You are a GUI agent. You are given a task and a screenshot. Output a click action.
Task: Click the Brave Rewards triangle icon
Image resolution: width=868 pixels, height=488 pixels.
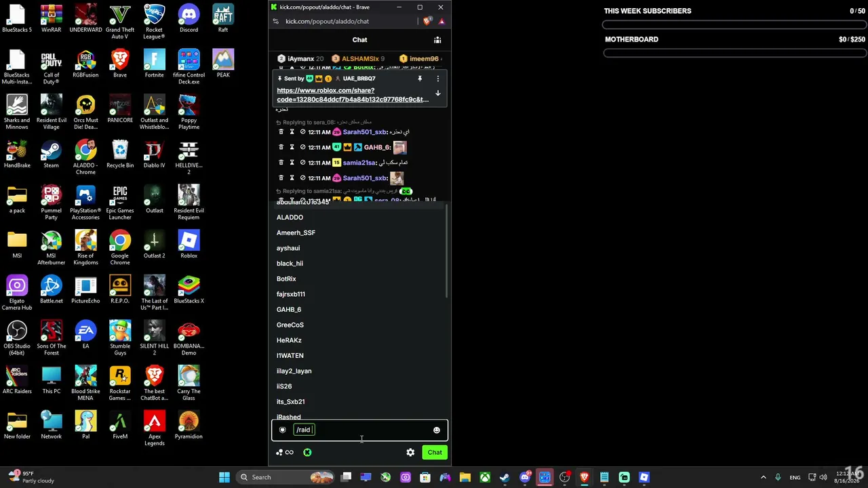(441, 21)
